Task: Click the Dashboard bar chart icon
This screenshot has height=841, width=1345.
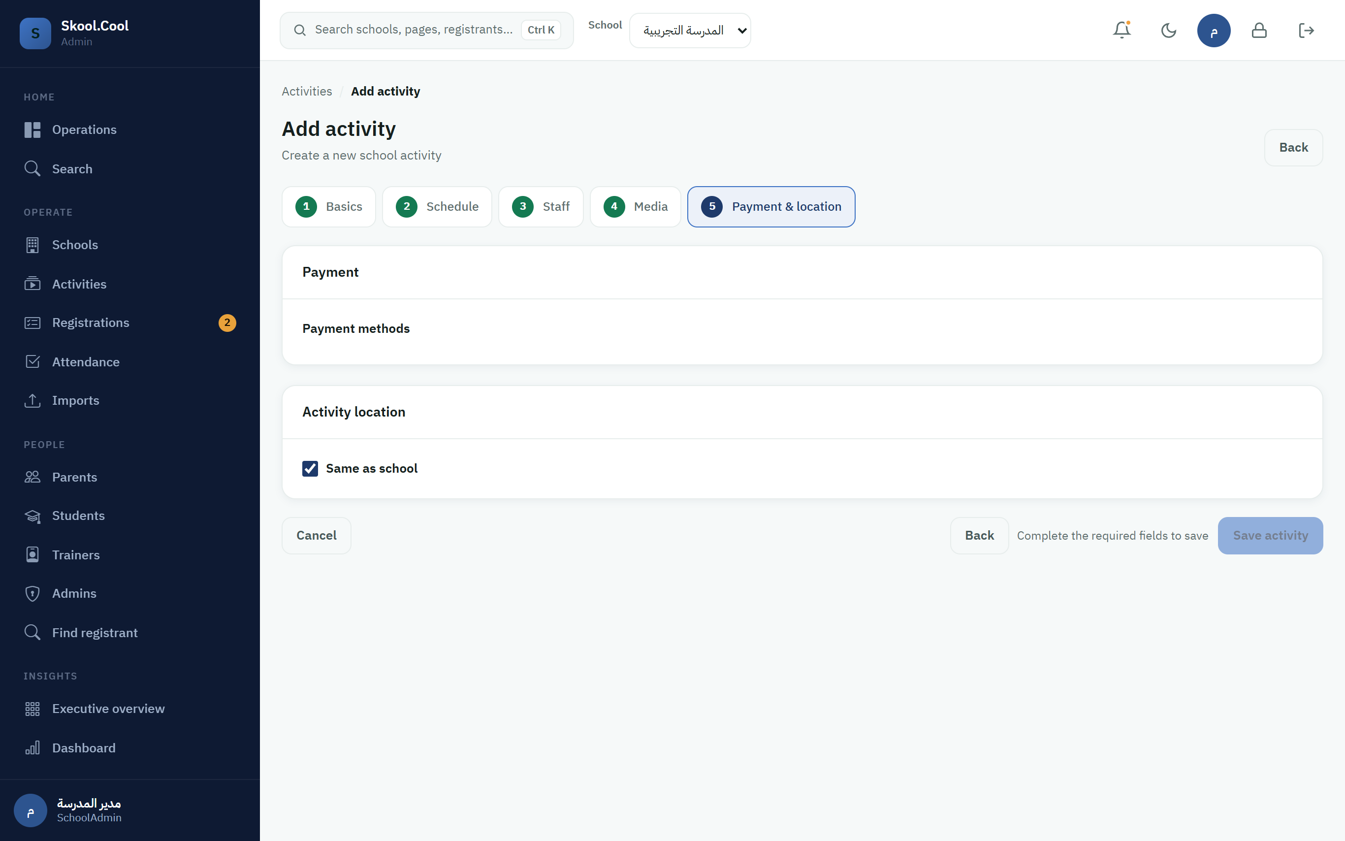Action: coord(32,747)
